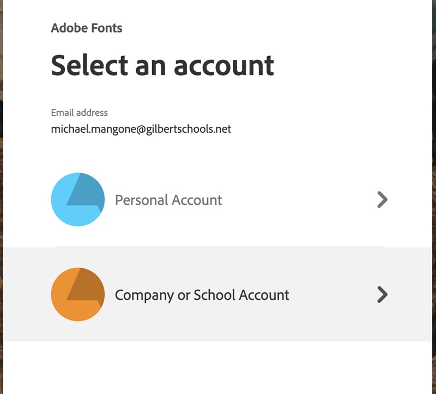Click the highlighted grey Company account row
436x394 pixels.
click(x=327, y=327)
